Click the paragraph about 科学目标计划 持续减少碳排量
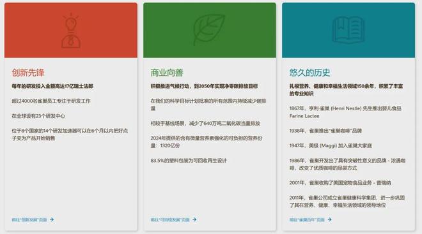This screenshot has height=234, width=422. pos(208,105)
